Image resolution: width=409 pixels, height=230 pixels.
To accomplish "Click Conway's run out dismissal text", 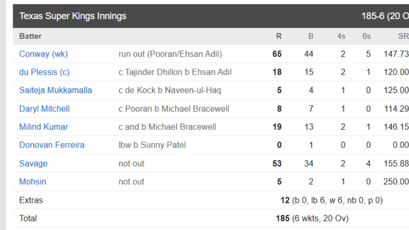I will [170, 54].
